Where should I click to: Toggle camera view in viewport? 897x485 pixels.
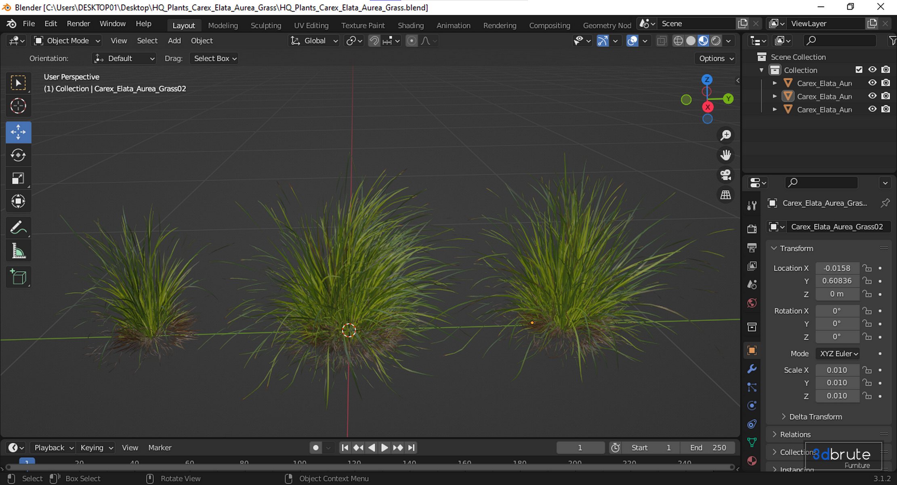(726, 175)
